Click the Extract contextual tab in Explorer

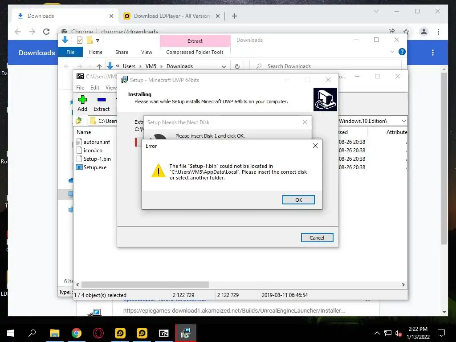195,41
